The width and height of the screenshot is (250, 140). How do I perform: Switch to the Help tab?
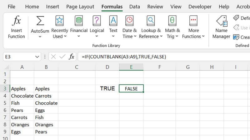(224, 7)
